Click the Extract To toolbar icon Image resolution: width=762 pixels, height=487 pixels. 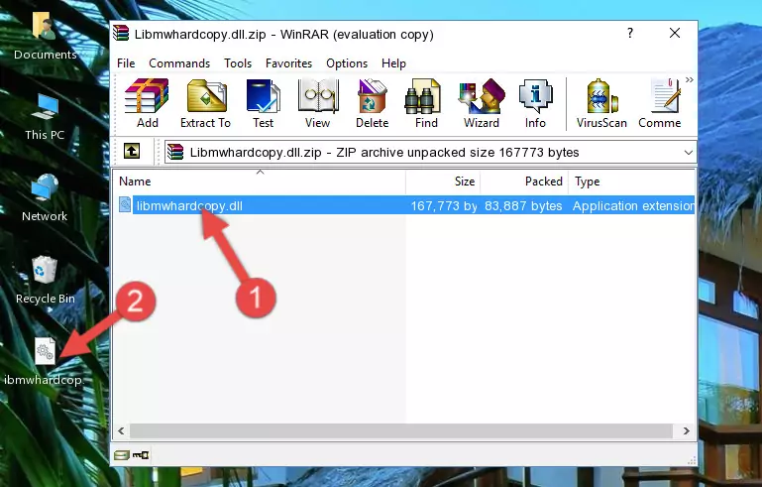point(205,103)
